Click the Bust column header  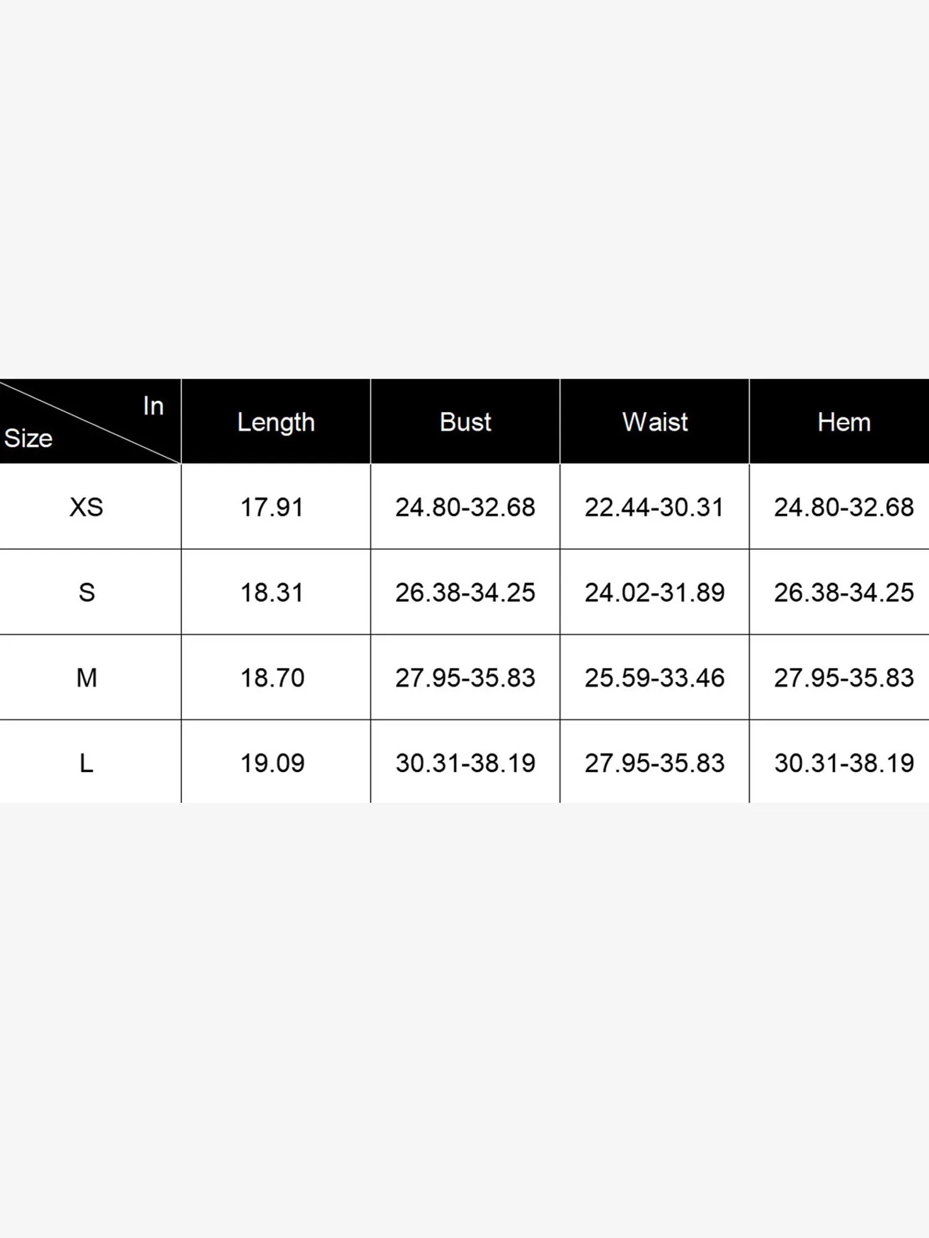[465, 422]
